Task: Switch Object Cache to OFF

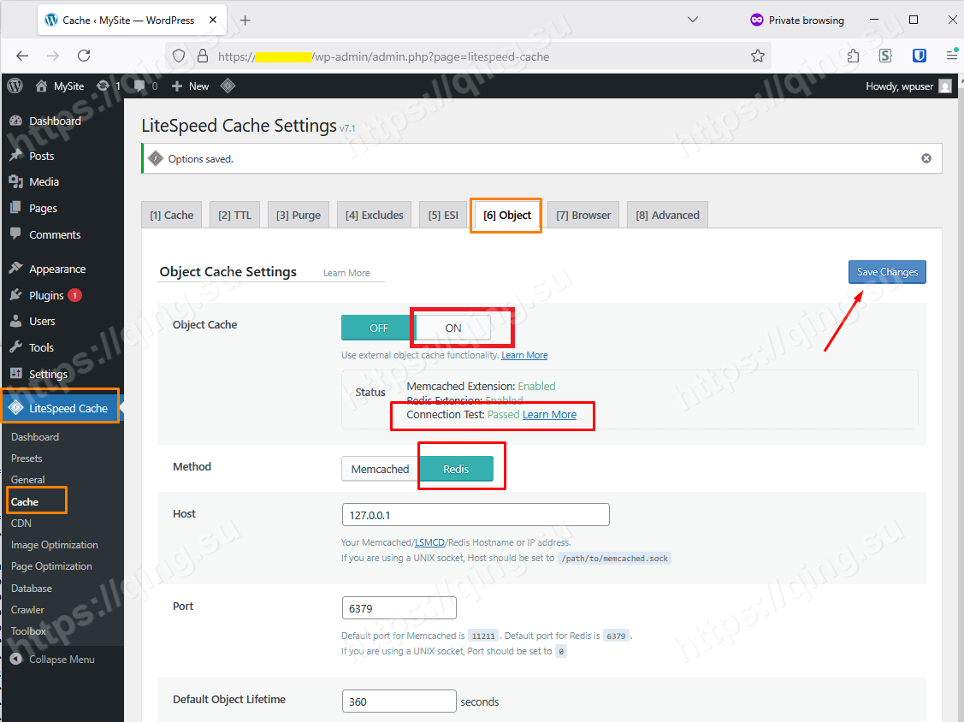Action: click(379, 328)
